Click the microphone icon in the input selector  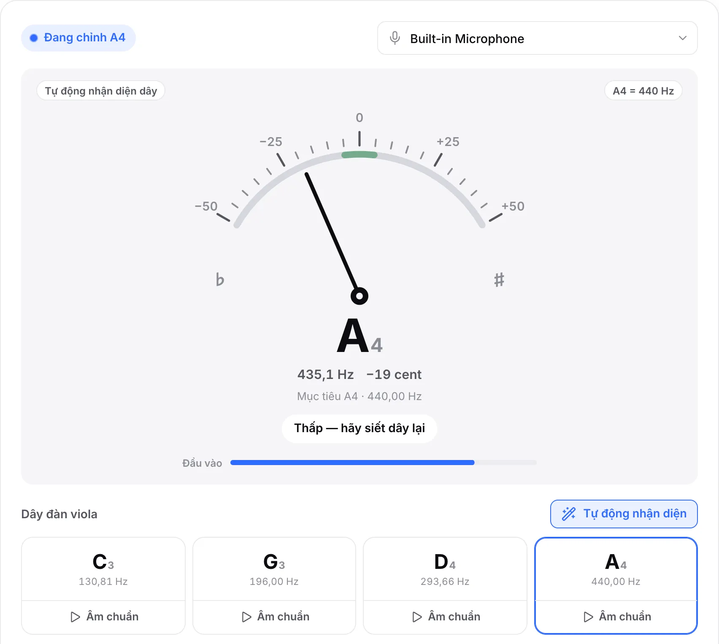(395, 38)
